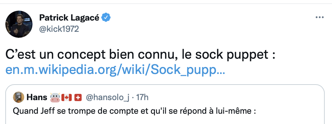The image size is (332, 124).
Task: Click the empty area below the quoted text
Action: [x=165, y=120]
